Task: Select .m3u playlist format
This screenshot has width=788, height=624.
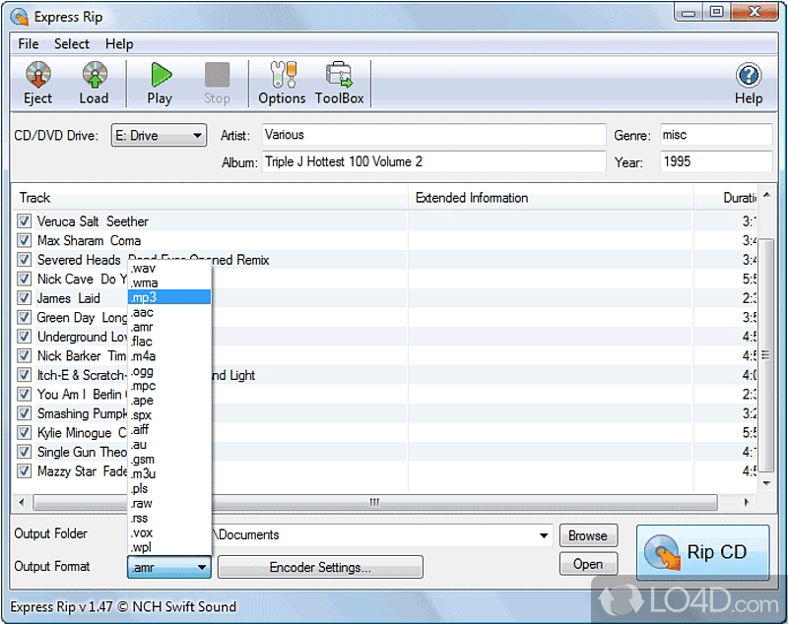Action: pyautogui.click(x=169, y=473)
